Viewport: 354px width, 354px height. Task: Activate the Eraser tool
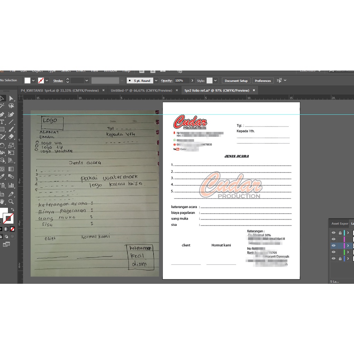pyautogui.click(x=11, y=137)
